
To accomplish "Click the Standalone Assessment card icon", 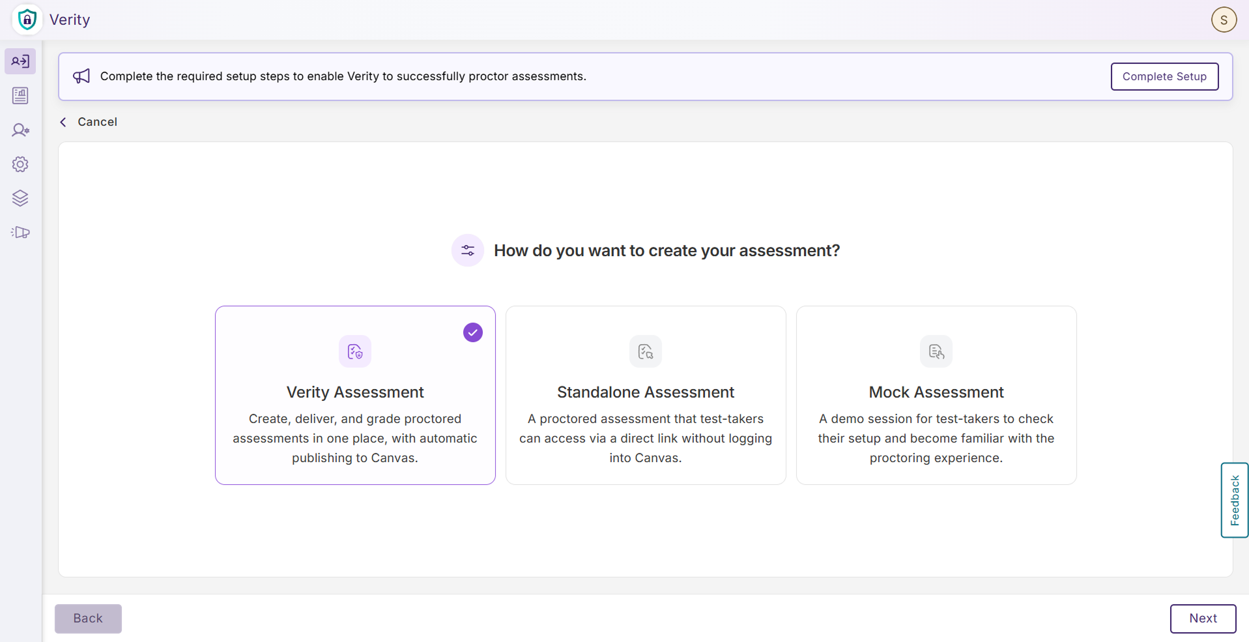I will [646, 351].
